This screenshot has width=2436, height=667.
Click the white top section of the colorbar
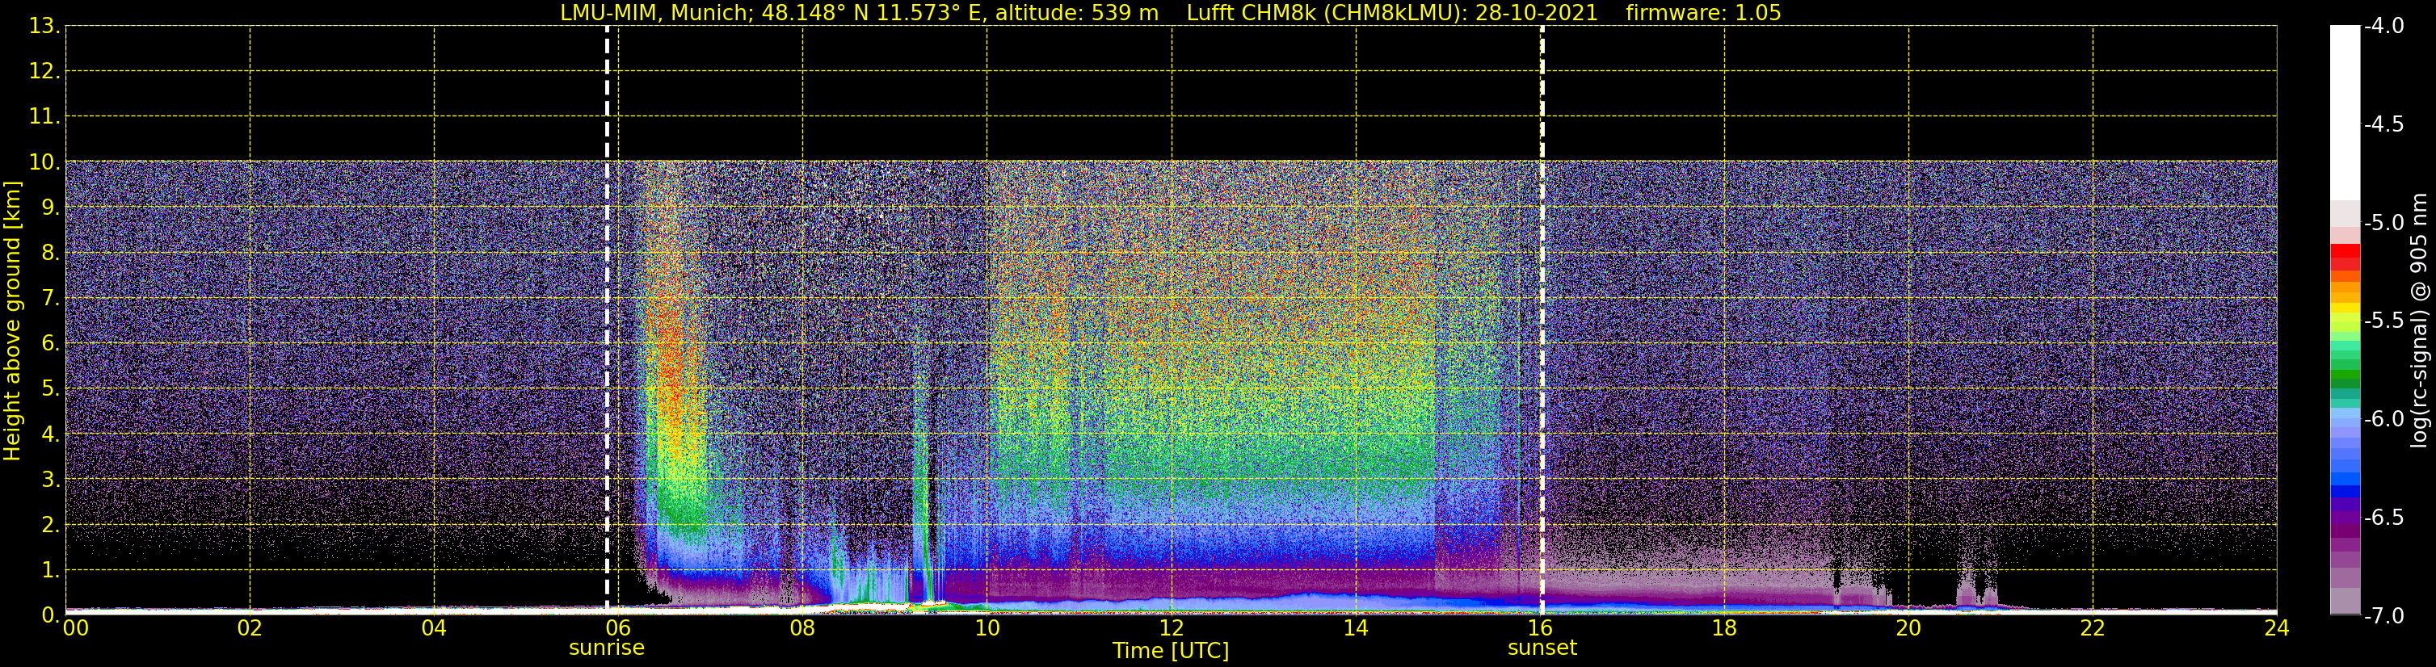click(2344, 112)
